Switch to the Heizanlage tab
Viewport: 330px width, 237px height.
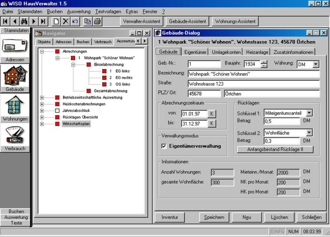coord(257,52)
